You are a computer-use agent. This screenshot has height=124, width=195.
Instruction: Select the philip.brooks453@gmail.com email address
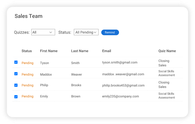(x=123, y=86)
